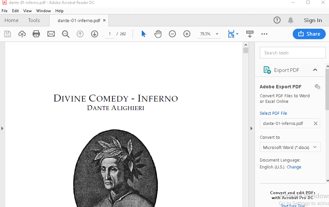Screen dimensions: 329x207
Task: Click the fit-width scrolling icon
Action: click(x=231, y=34)
